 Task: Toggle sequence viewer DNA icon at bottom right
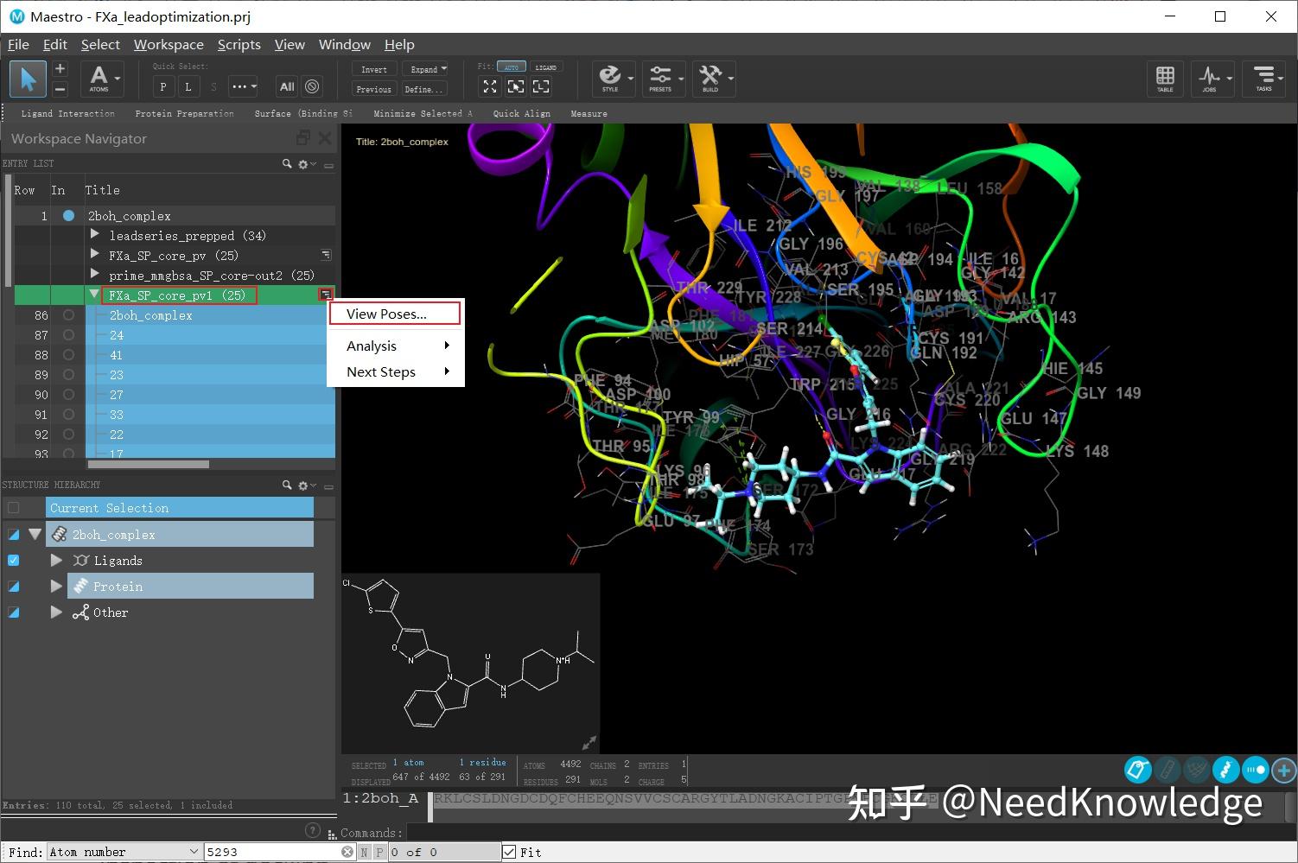pos(1225,770)
